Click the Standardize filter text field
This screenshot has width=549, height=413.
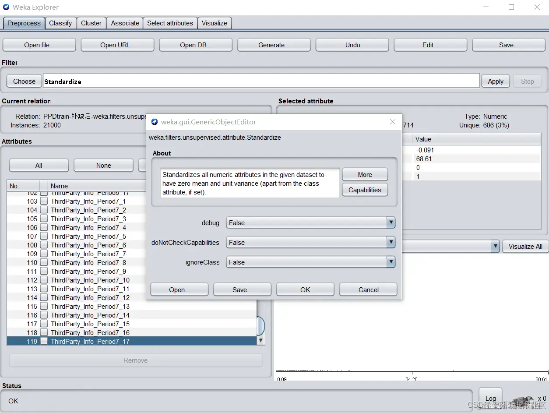261,81
